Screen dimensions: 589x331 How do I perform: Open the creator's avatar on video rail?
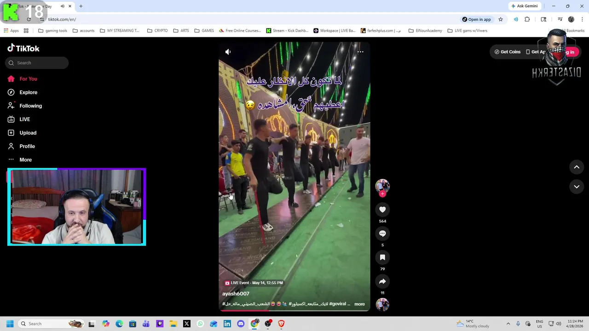click(x=382, y=186)
